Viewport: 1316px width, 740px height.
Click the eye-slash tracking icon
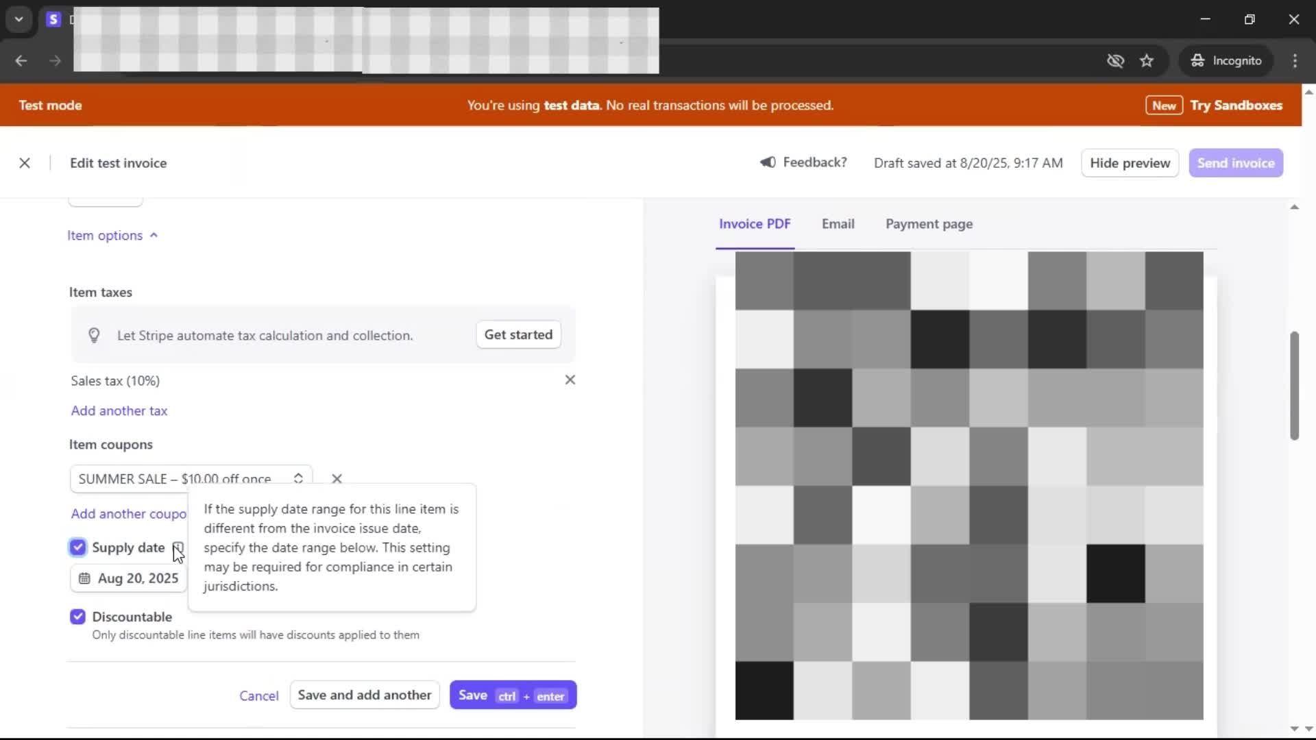(1115, 61)
